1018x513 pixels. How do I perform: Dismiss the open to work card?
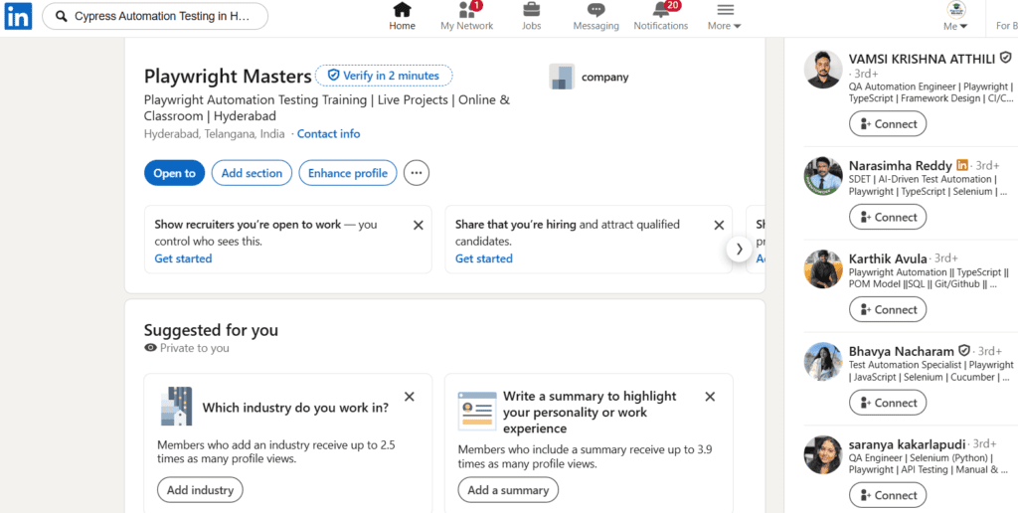pos(419,226)
